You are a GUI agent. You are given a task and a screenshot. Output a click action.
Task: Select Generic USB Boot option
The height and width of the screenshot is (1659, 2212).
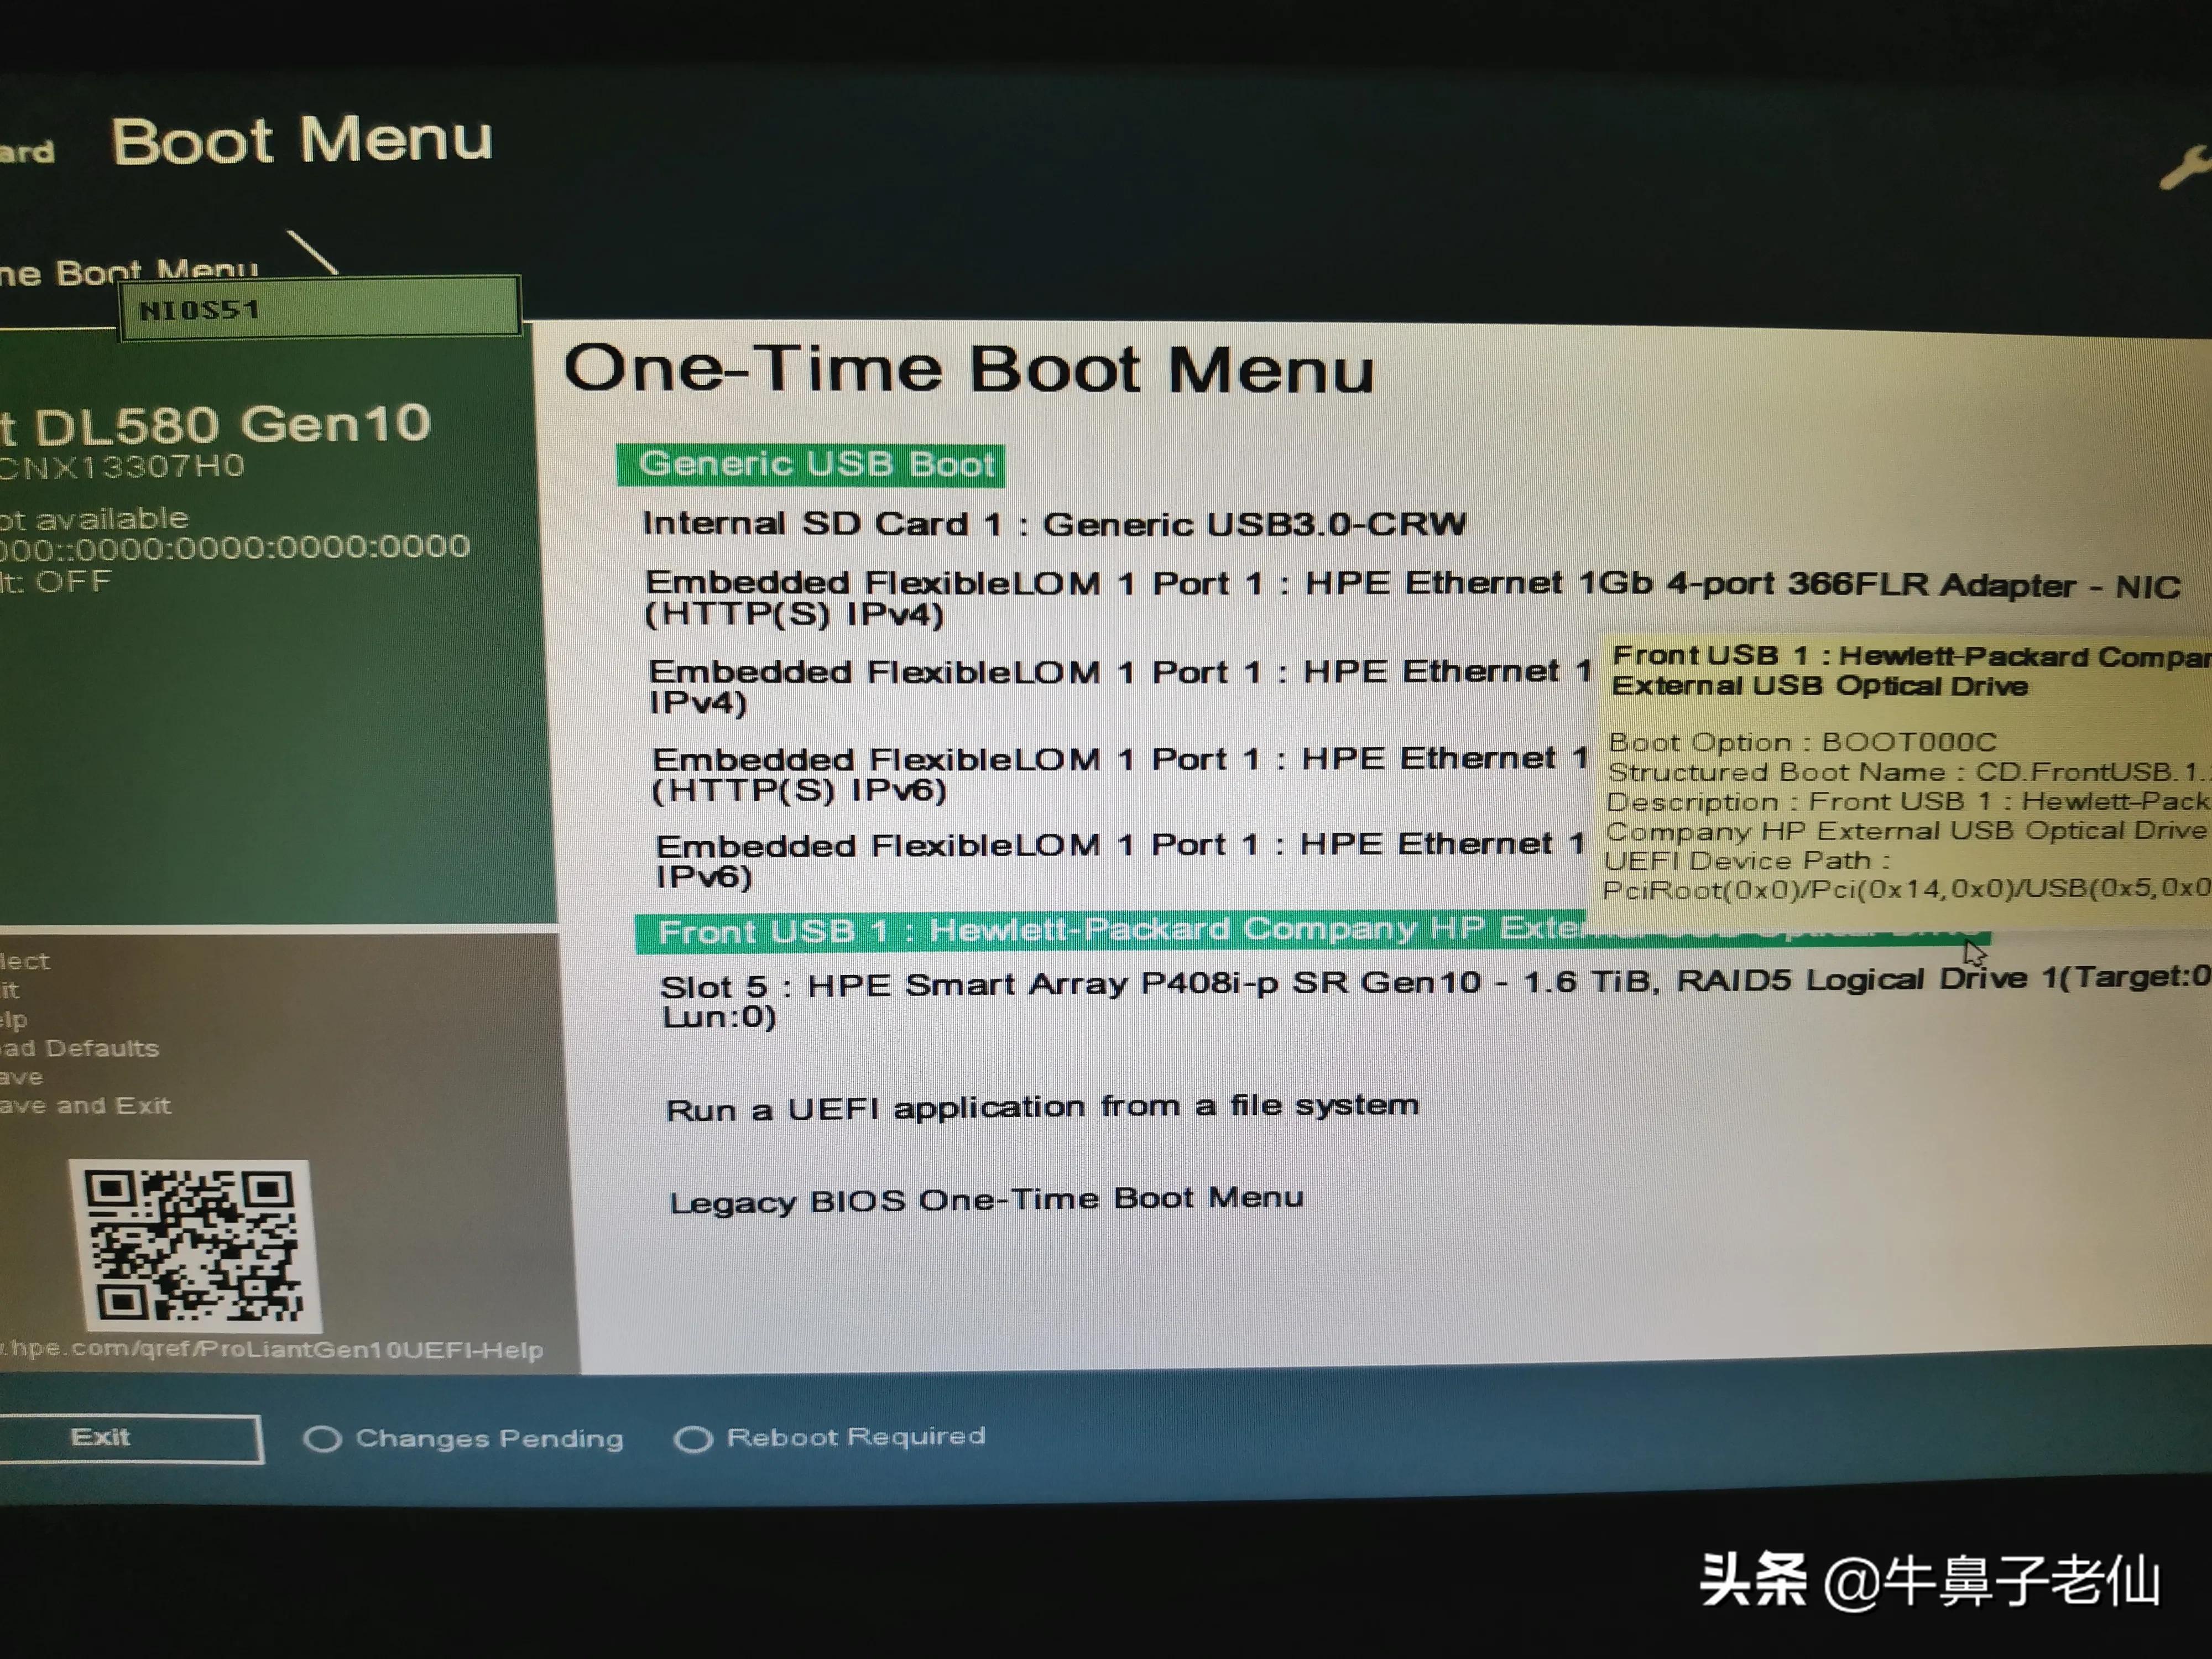811,465
